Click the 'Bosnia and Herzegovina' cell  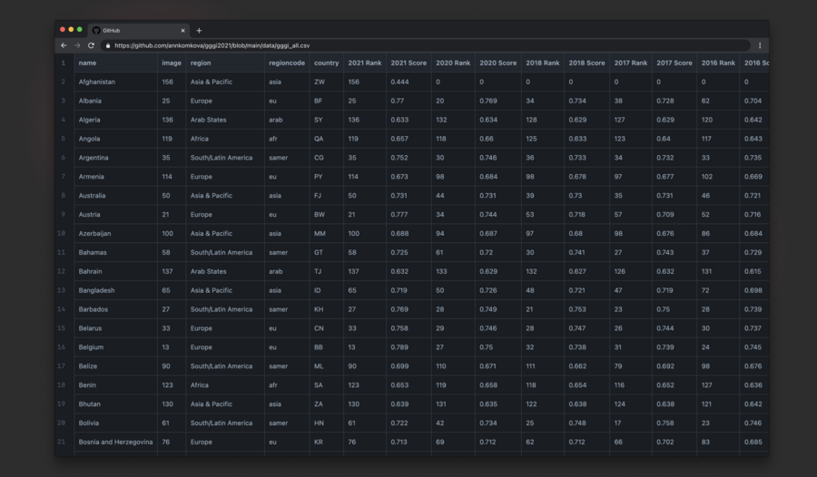[x=115, y=443]
